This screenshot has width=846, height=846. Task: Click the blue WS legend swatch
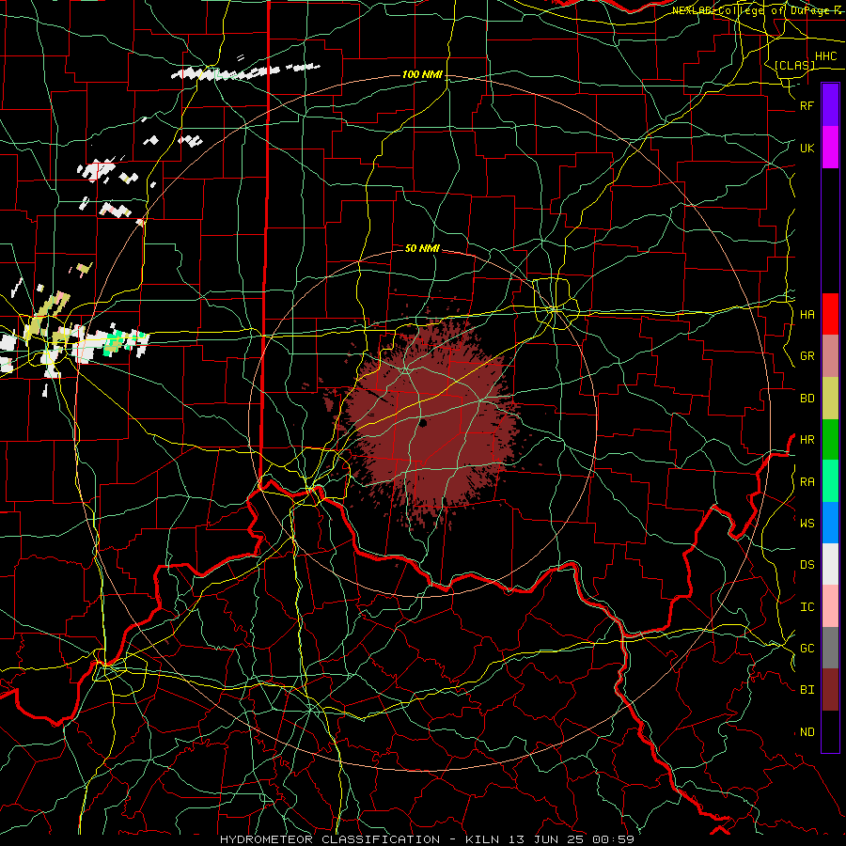pos(830,523)
